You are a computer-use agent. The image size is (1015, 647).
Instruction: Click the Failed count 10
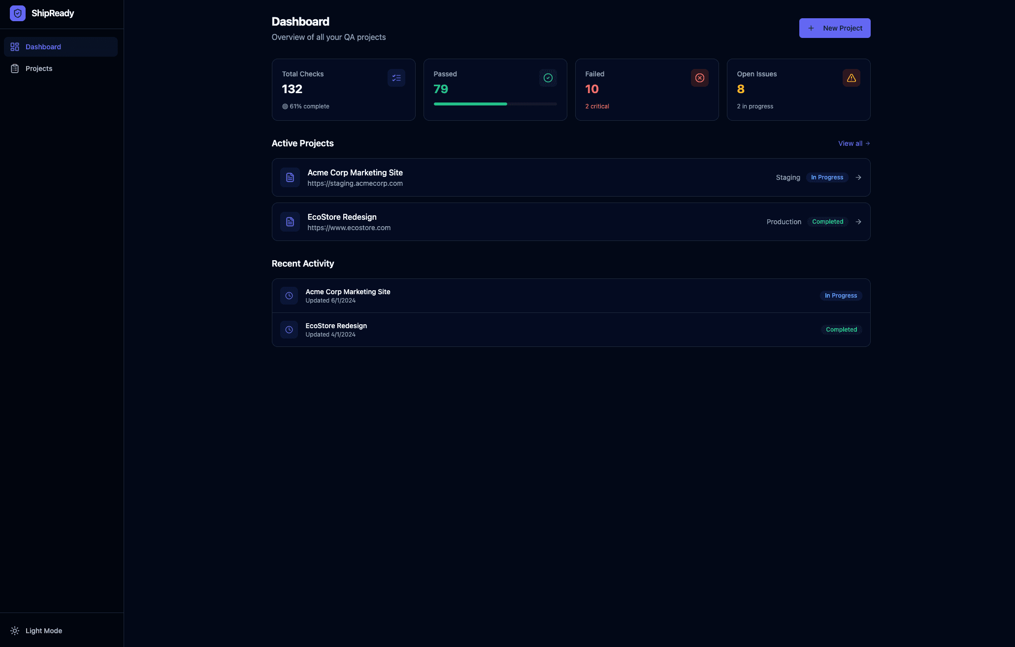point(592,89)
